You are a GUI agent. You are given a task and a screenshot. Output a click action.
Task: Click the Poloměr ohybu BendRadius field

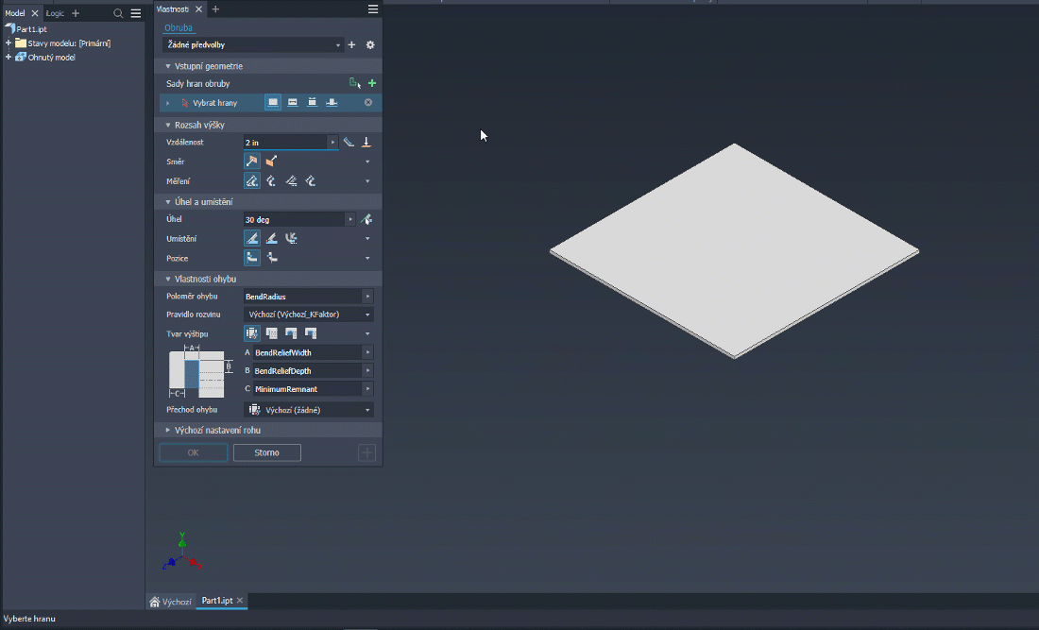click(302, 297)
